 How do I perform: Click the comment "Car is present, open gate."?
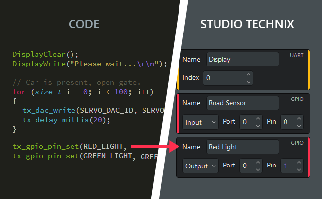point(76,82)
